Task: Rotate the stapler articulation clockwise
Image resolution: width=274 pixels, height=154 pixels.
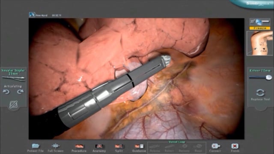Action: click(20, 92)
